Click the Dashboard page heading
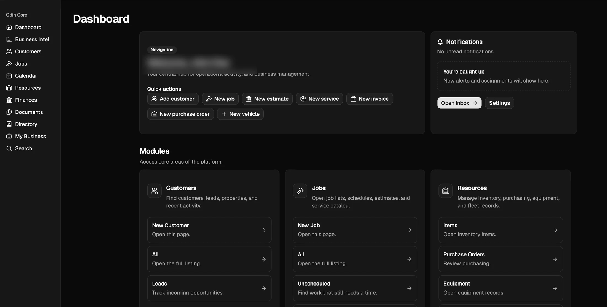 [x=101, y=19]
